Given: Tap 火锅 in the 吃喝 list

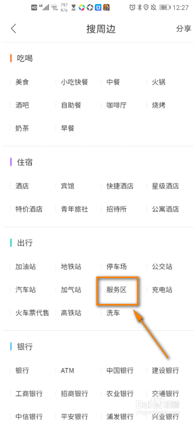Looking at the screenshot, I should pyautogui.click(x=159, y=82).
